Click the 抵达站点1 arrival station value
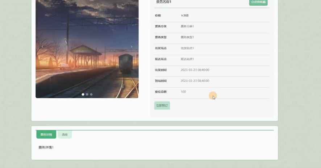 (x=187, y=59)
